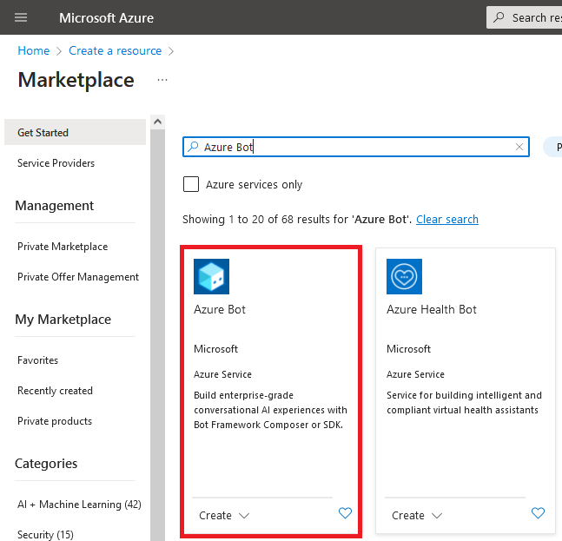The height and width of the screenshot is (541, 562).
Task: Expand Create dropdown for Azure Bot
Action: click(224, 515)
